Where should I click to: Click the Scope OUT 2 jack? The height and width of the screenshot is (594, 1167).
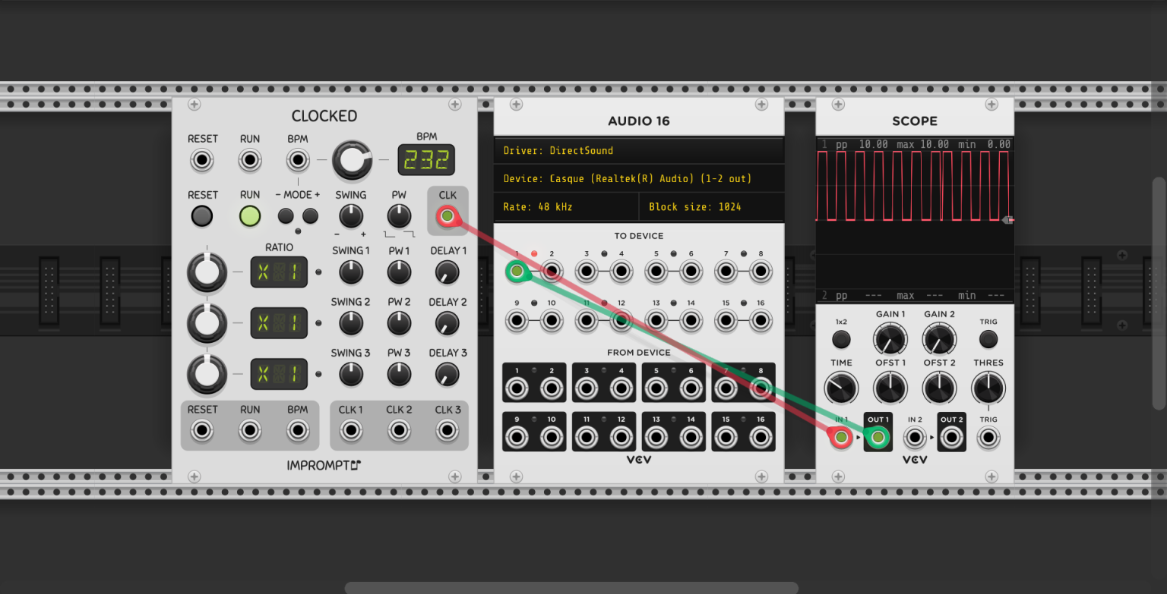coord(952,438)
